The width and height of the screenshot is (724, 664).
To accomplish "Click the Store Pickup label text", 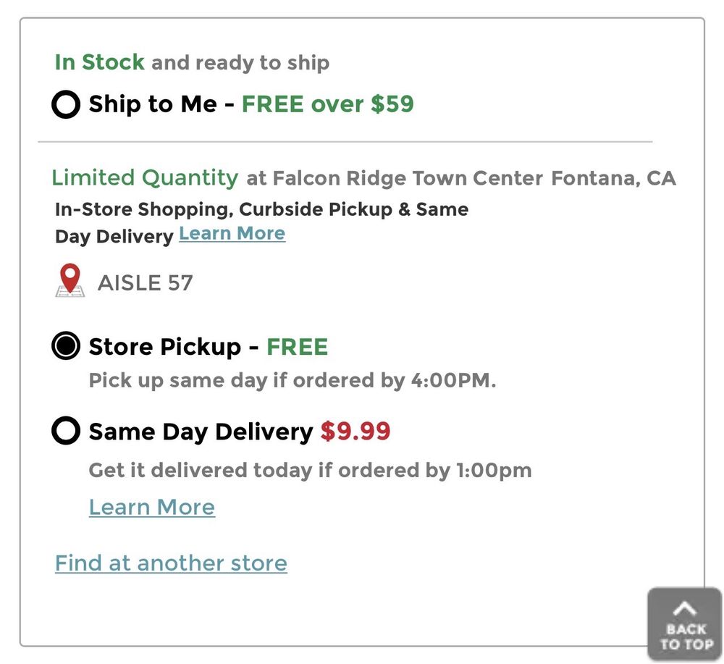I will coord(164,347).
